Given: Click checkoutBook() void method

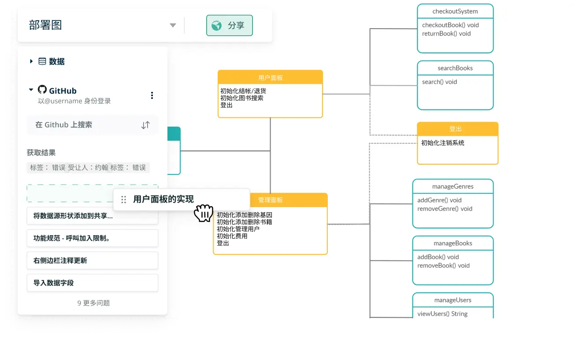Looking at the screenshot, I should 450,25.
